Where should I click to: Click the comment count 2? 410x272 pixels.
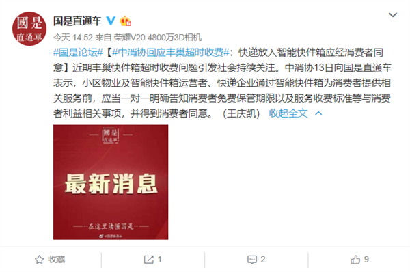[263, 260]
